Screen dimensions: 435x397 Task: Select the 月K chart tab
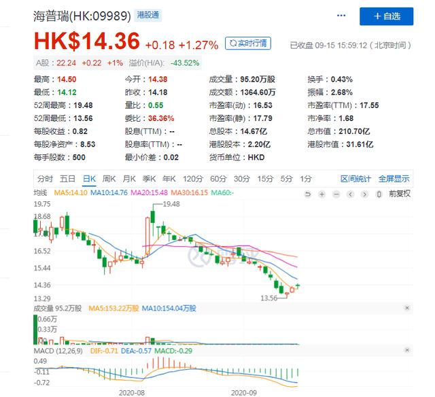tap(129, 179)
